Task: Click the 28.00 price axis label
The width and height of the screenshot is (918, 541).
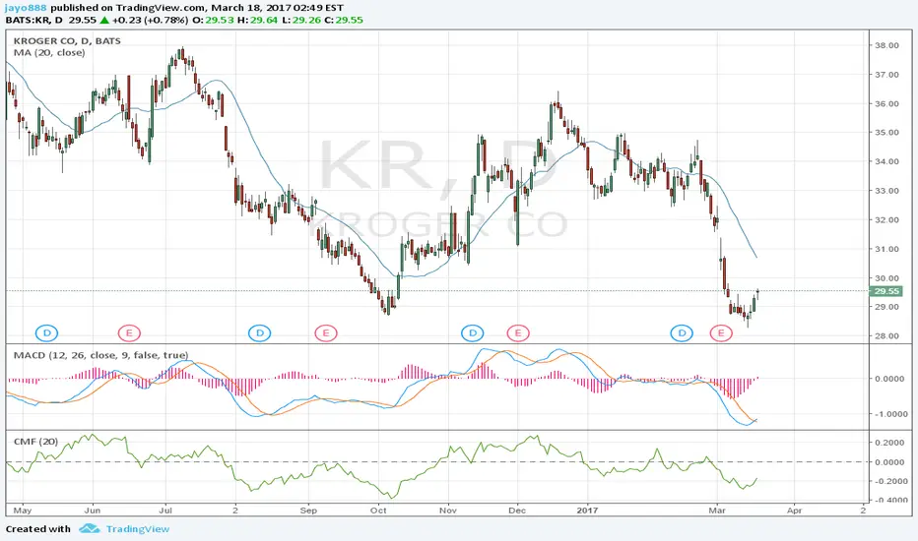Action: coord(886,335)
